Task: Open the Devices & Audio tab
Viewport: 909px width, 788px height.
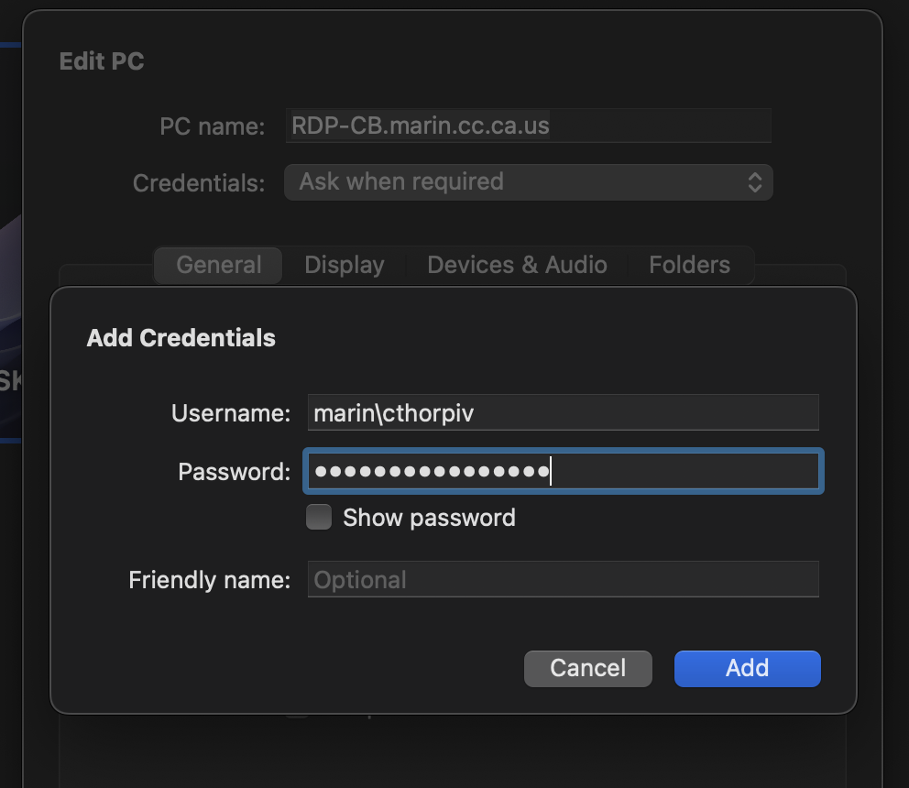Action: tap(517, 265)
